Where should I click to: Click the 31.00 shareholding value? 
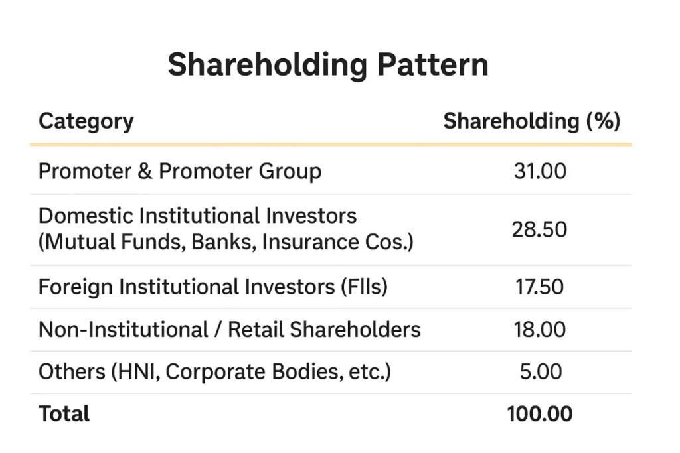pos(540,171)
